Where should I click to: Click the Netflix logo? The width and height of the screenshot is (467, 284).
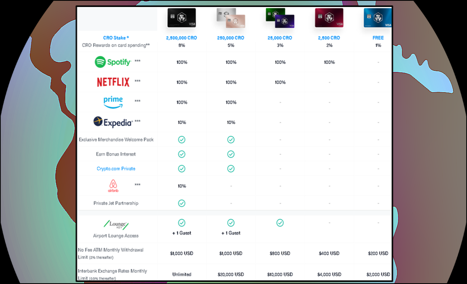(x=113, y=82)
